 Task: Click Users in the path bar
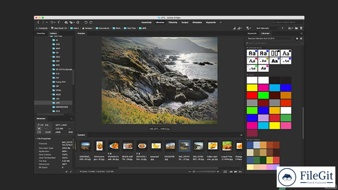pyautogui.click(x=74, y=28)
